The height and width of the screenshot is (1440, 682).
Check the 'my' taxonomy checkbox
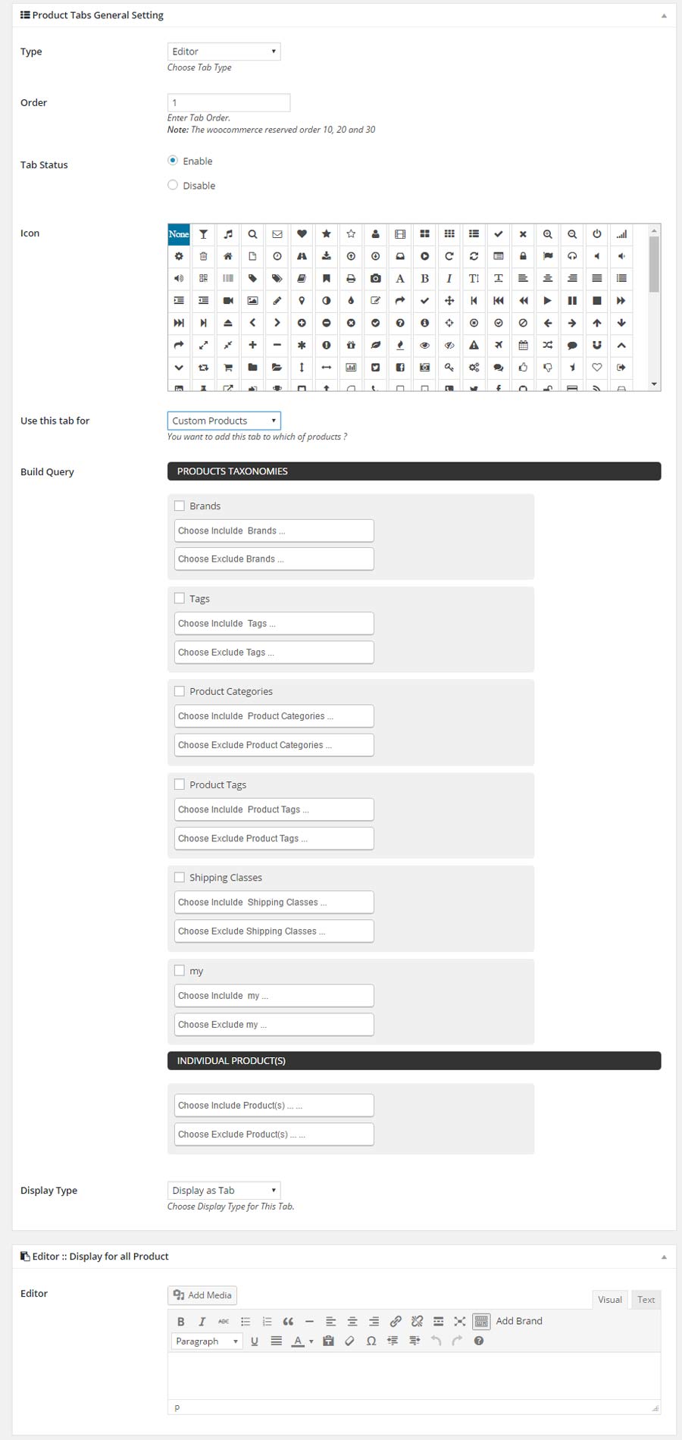(180, 970)
